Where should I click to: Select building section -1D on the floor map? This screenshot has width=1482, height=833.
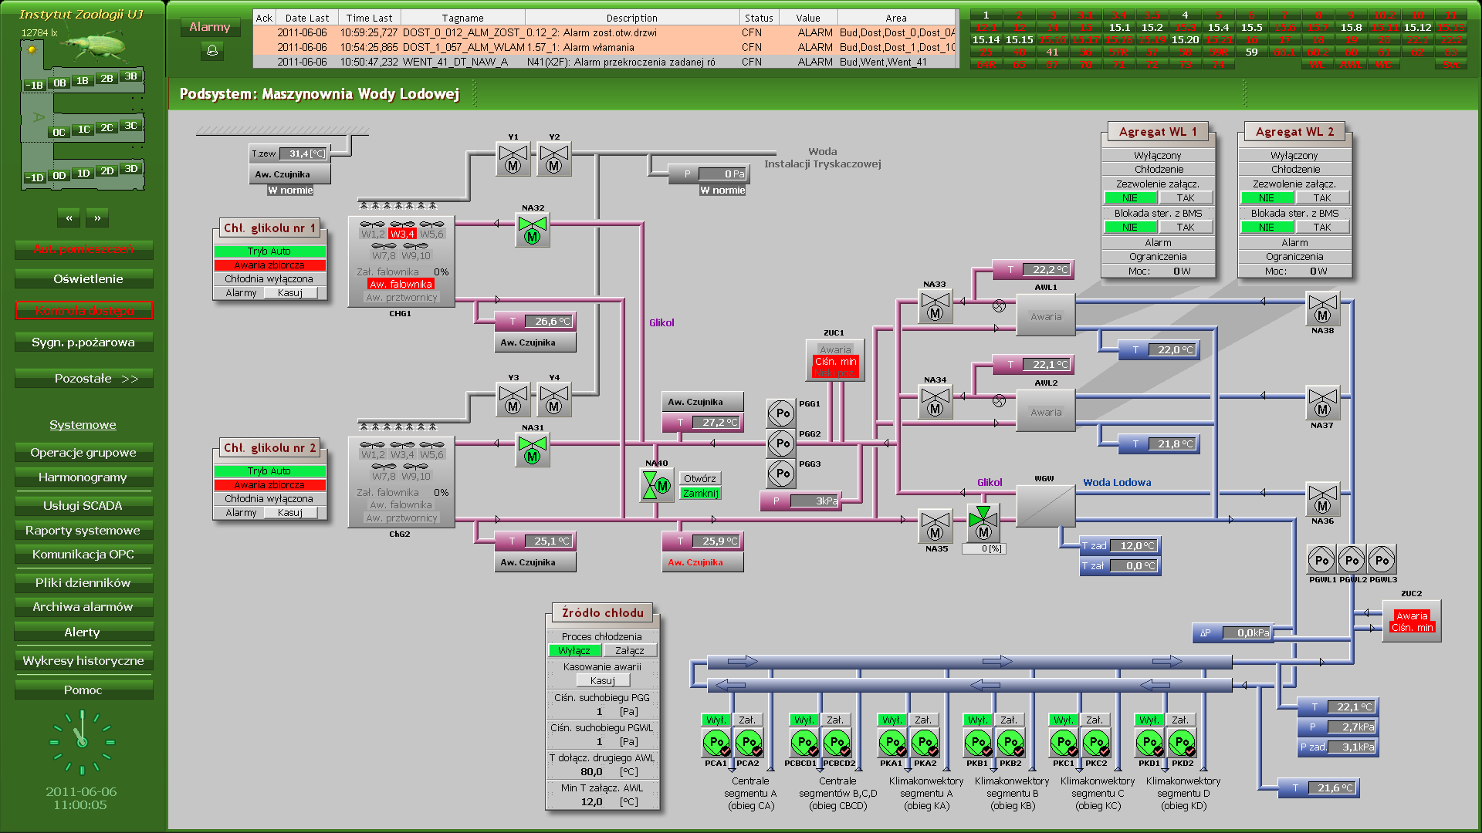35,178
